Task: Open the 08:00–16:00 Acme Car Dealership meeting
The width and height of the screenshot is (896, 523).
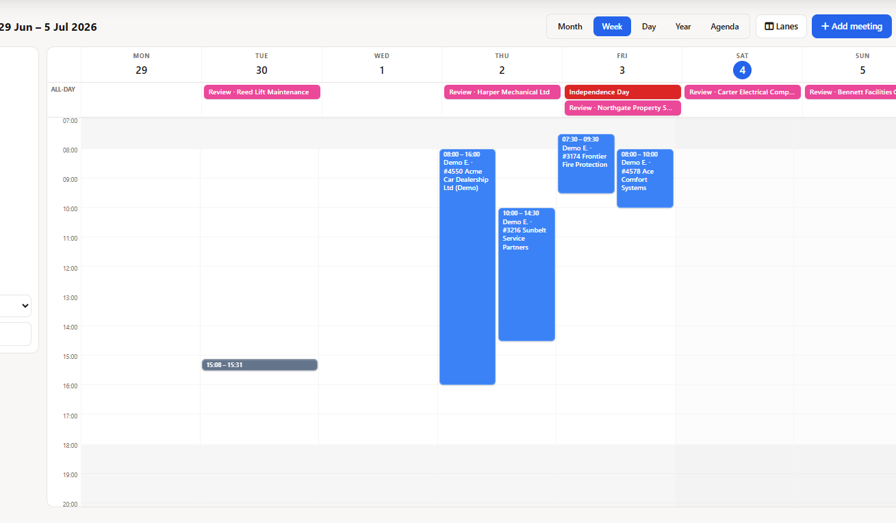Action: pos(468,267)
